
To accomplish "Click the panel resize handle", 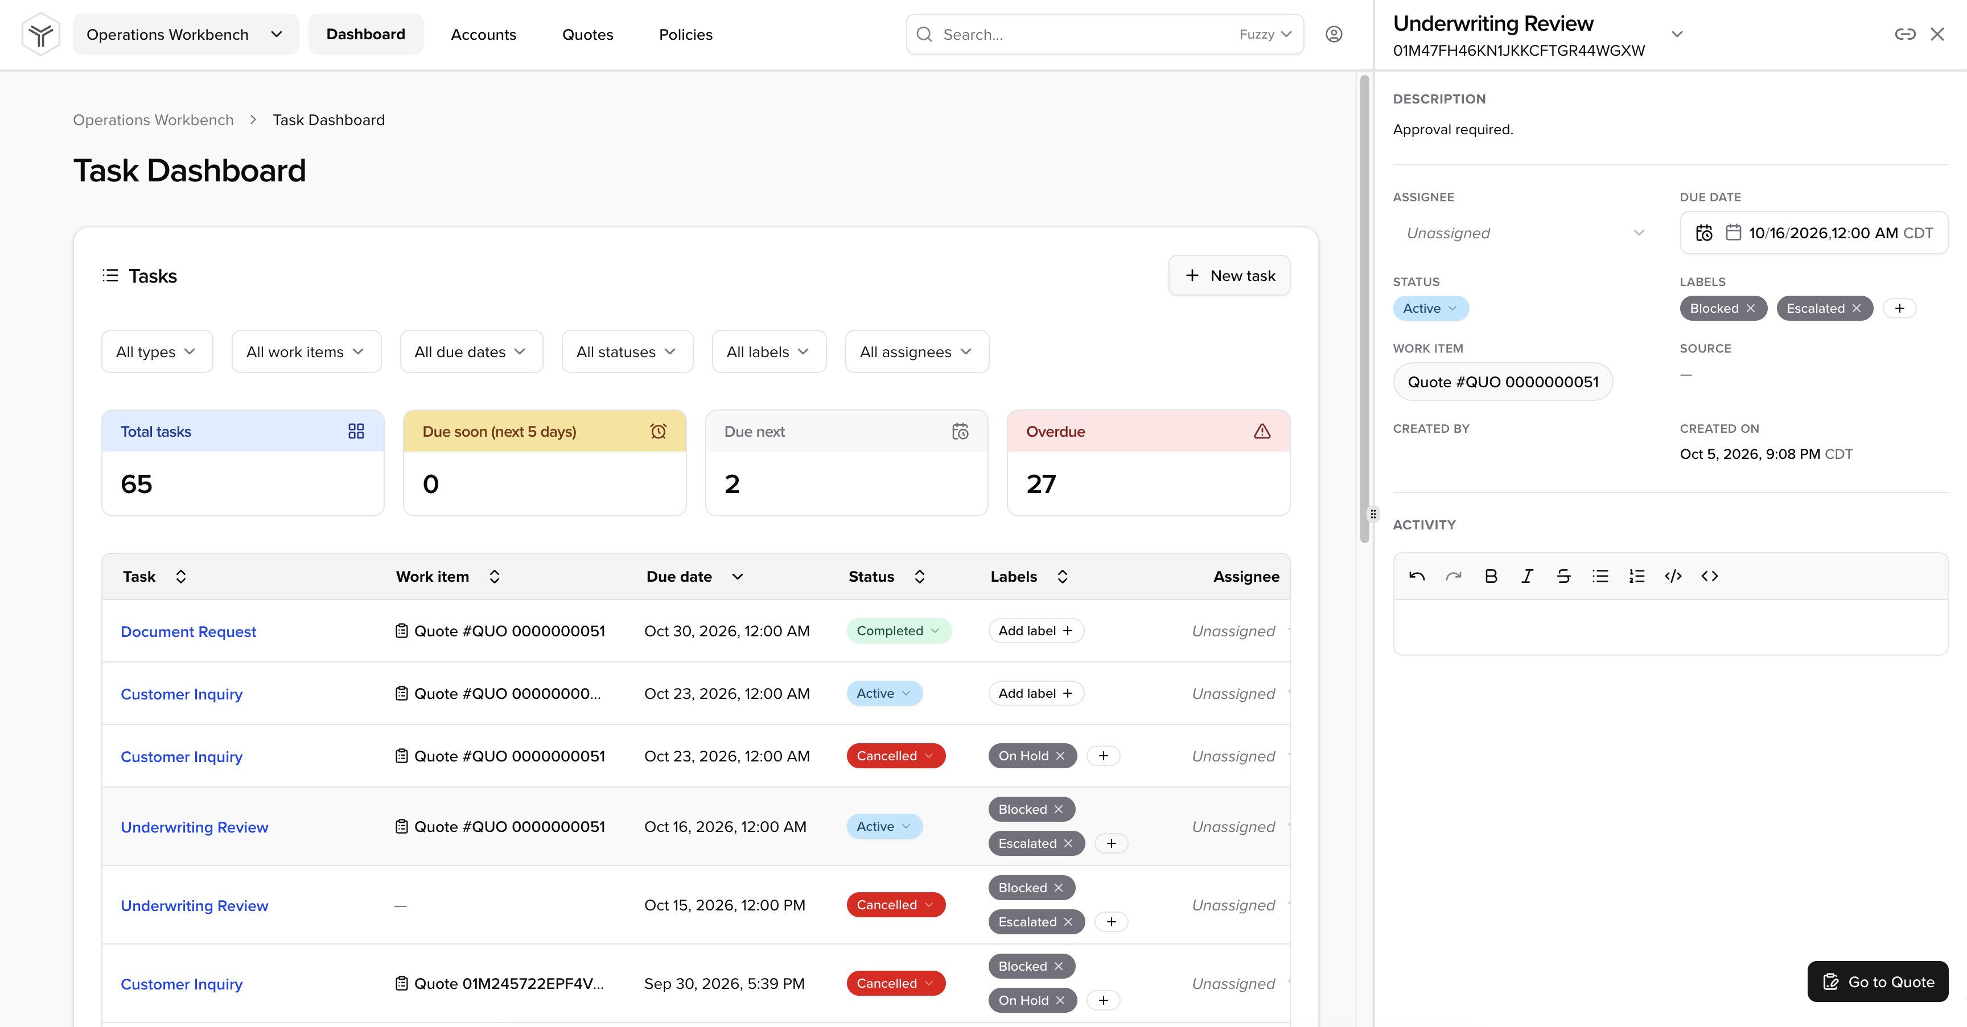I will (x=1373, y=513).
